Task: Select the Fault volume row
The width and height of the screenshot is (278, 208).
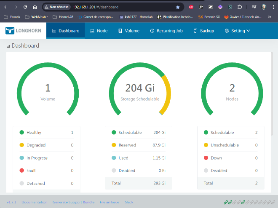Action: [x=46, y=171]
